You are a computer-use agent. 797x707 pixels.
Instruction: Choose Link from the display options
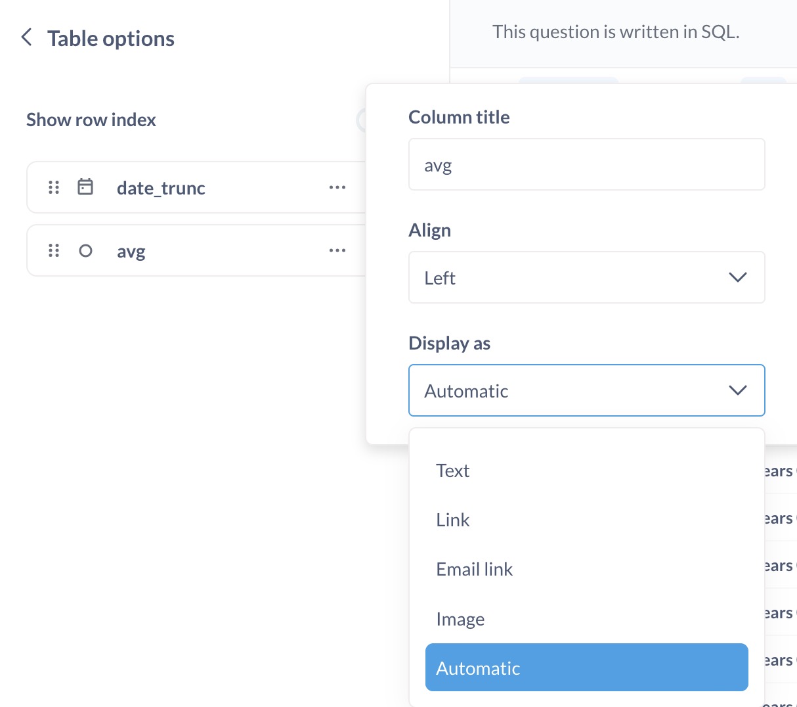(x=453, y=520)
